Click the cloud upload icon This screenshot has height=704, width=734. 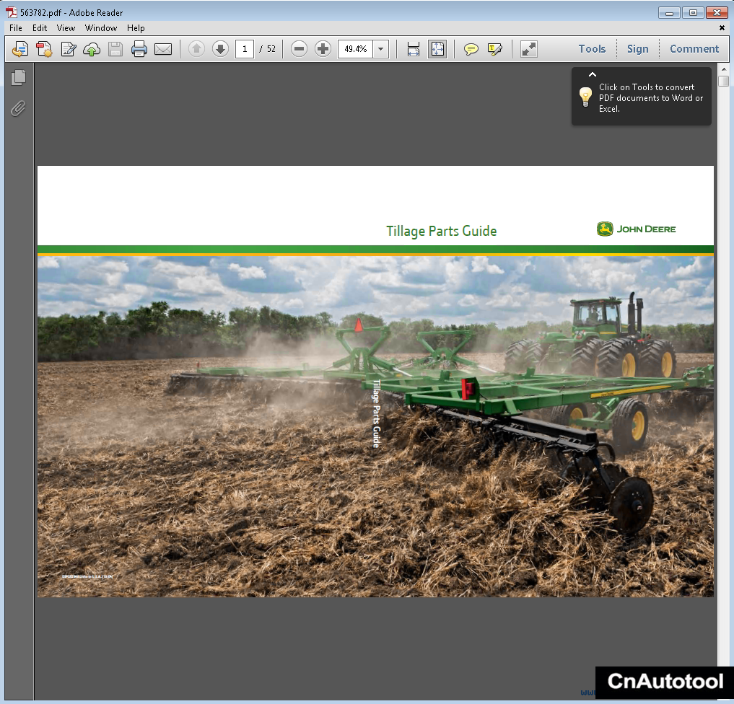pos(92,49)
